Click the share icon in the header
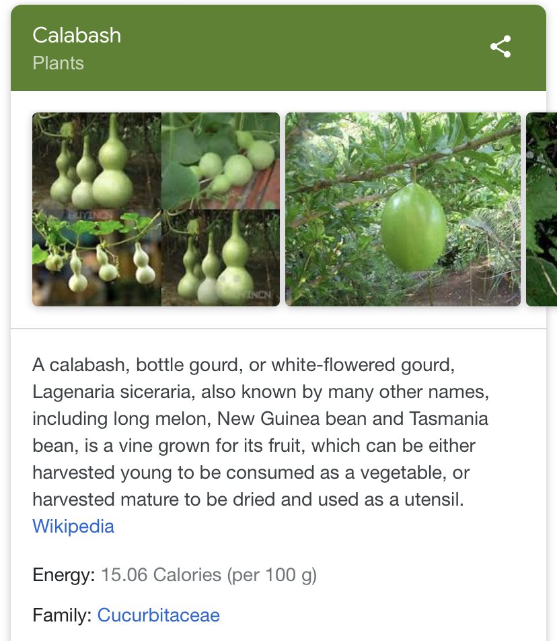 [500, 46]
